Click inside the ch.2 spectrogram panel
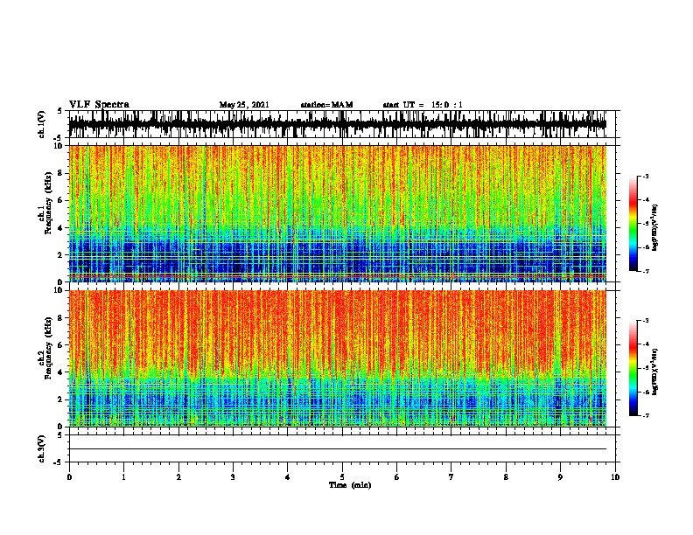Viewport: 693px width, 535px height. (x=338, y=358)
